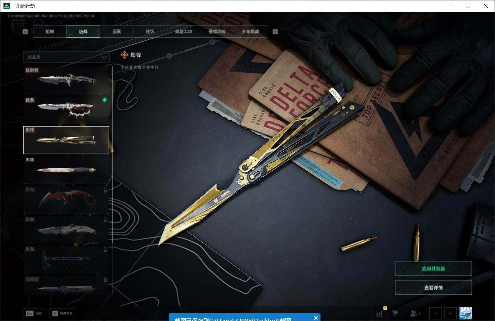Click the 应用并装备 button
Image resolution: width=495 pixels, height=321 pixels.
[x=434, y=269]
